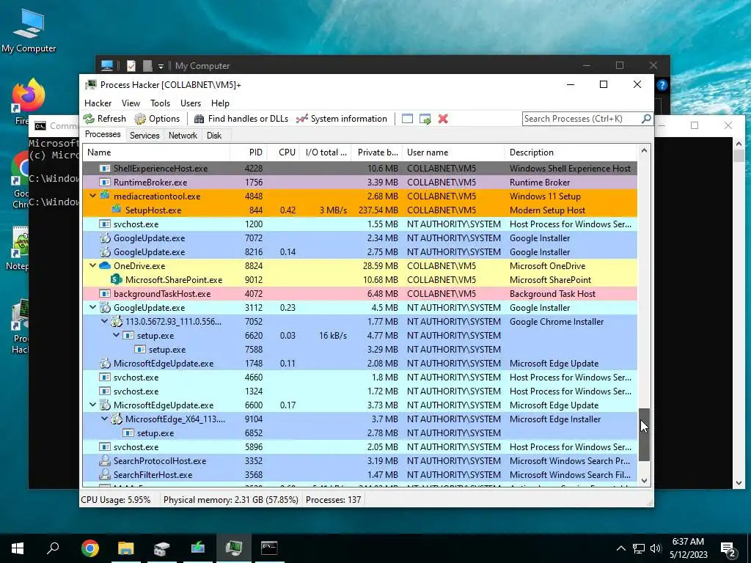
Task: Open the View menu
Action: tap(131, 103)
